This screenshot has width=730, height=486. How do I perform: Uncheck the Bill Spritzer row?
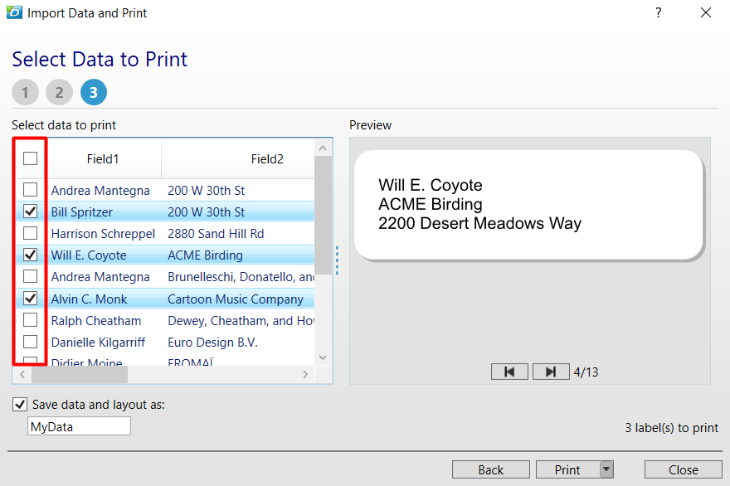(x=29, y=211)
